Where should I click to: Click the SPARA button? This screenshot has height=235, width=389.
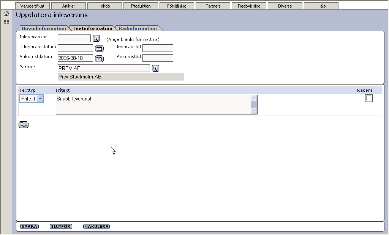pyautogui.click(x=29, y=226)
